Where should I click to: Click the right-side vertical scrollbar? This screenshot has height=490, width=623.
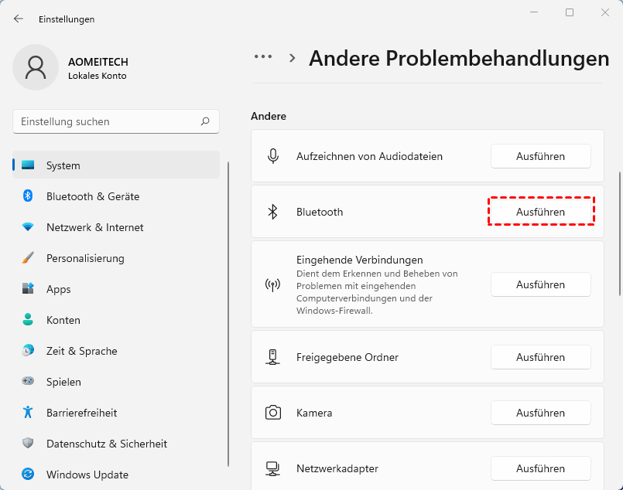tap(619, 232)
